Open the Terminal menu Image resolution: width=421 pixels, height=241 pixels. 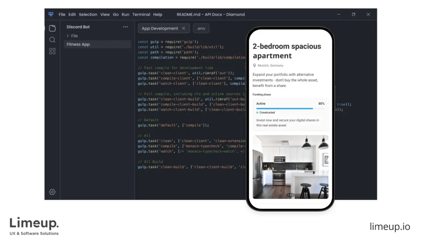[141, 15]
